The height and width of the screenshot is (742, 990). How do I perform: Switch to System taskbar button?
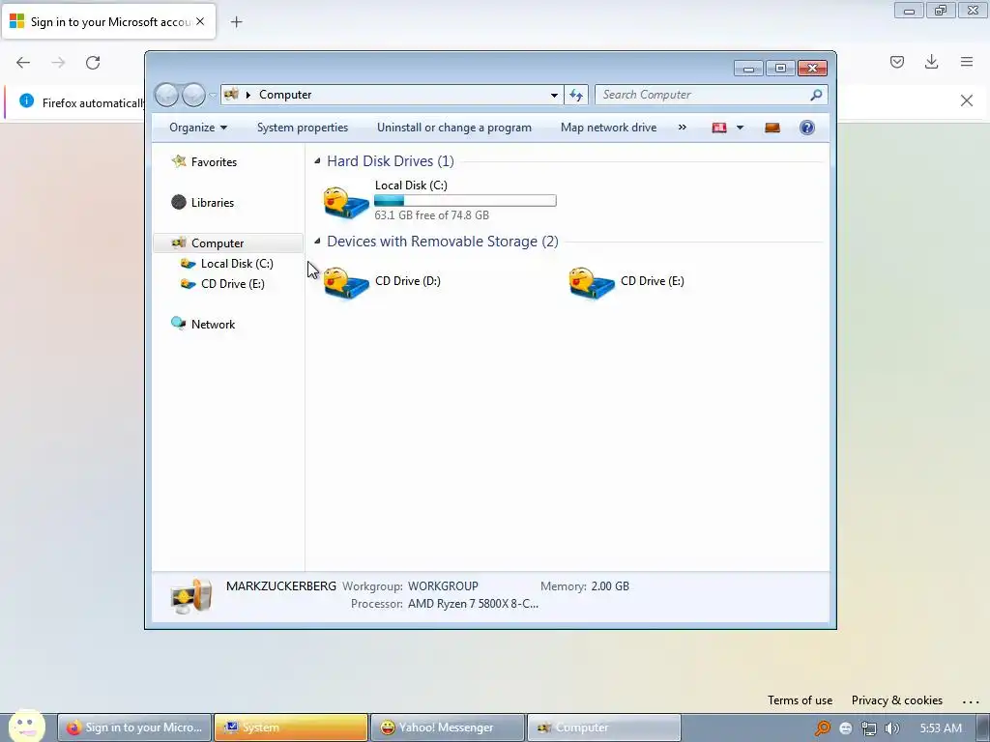point(290,728)
